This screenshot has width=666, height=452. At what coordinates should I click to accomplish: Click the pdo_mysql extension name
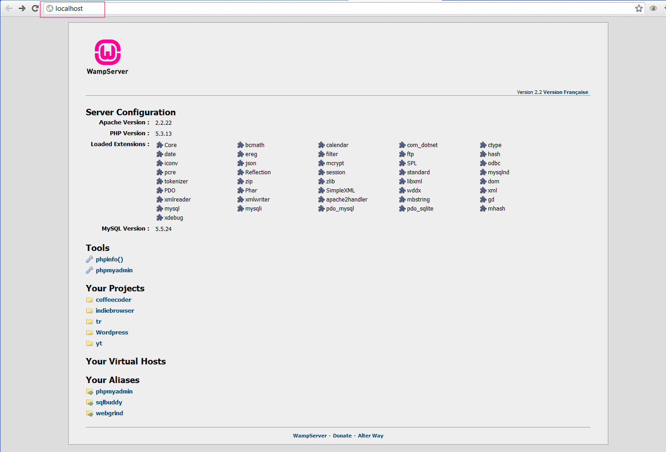coord(340,209)
